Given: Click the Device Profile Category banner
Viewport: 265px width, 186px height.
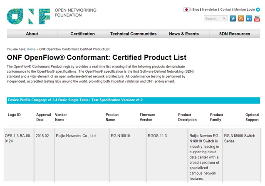Looking at the screenshot, I should click(134, 100).
